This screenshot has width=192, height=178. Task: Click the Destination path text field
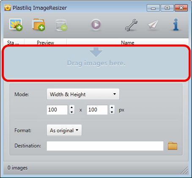[x=105, y=146]
